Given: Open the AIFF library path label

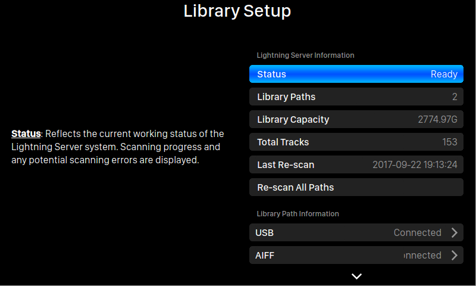Looking at the screenshot, I should coord(265,255).
